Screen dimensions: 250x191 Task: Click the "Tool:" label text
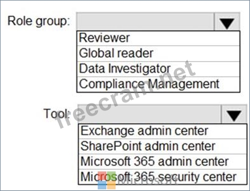pyautogui.click(x=57, y=114)
